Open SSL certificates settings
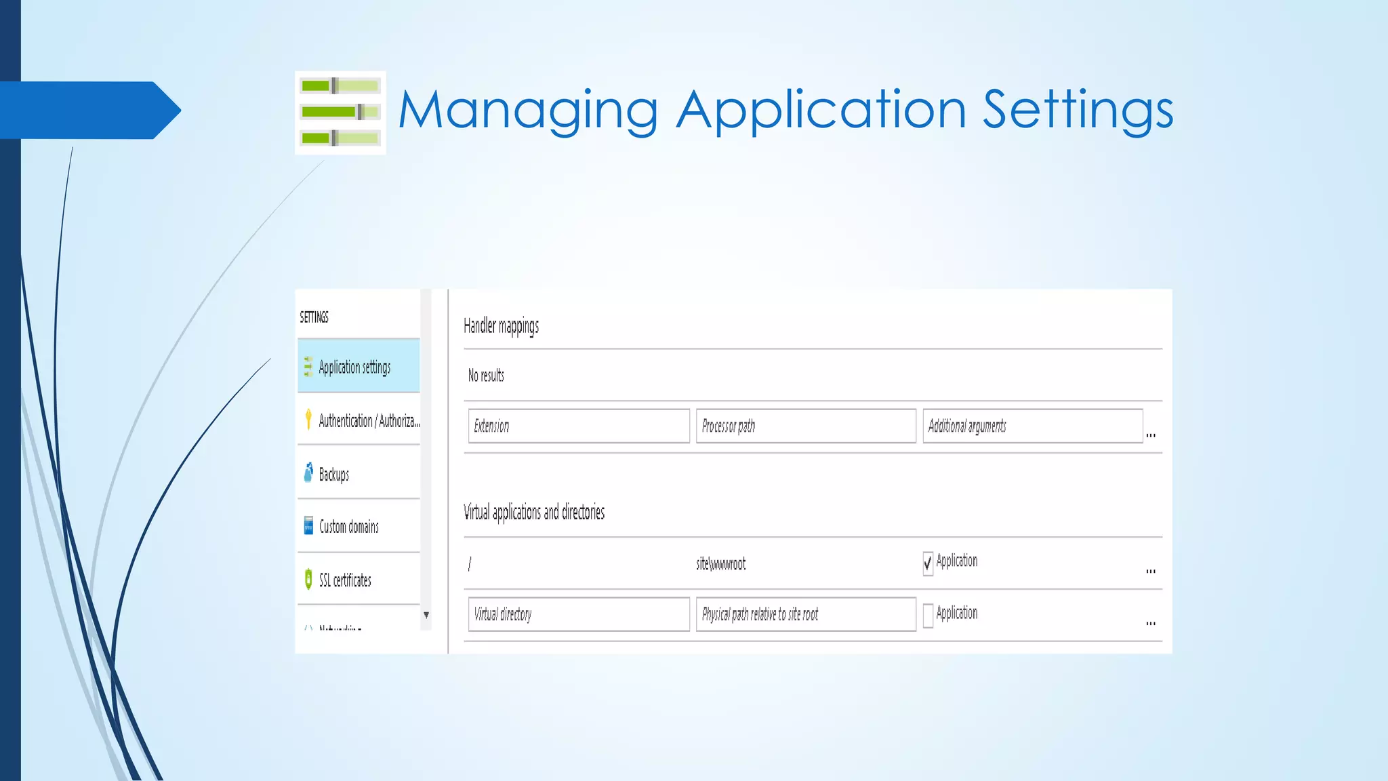Viewport: 1388px width, 781px height. (x=359, y=580)
